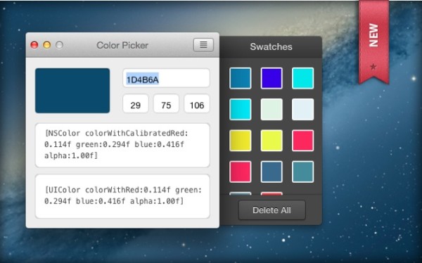This screenshot has height=263, width=422.
Task: Select the pale ice blue swatch
Action: pos(302,109)
